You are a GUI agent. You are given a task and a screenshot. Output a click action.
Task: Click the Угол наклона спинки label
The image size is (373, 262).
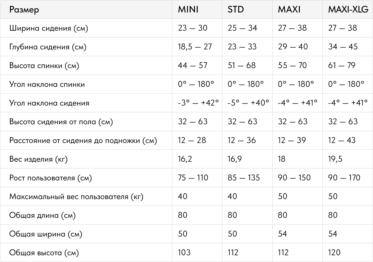coord(47,84)
